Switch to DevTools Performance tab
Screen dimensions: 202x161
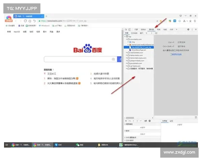(x=165, y=30)
